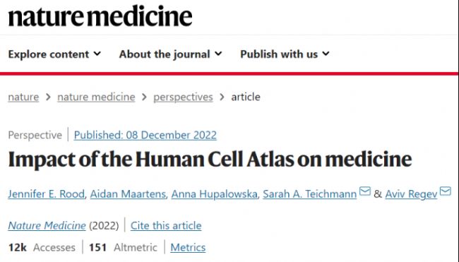The image size is (459, 262).
Task: Open the Publish with us menu
Action: click(285, 54)
